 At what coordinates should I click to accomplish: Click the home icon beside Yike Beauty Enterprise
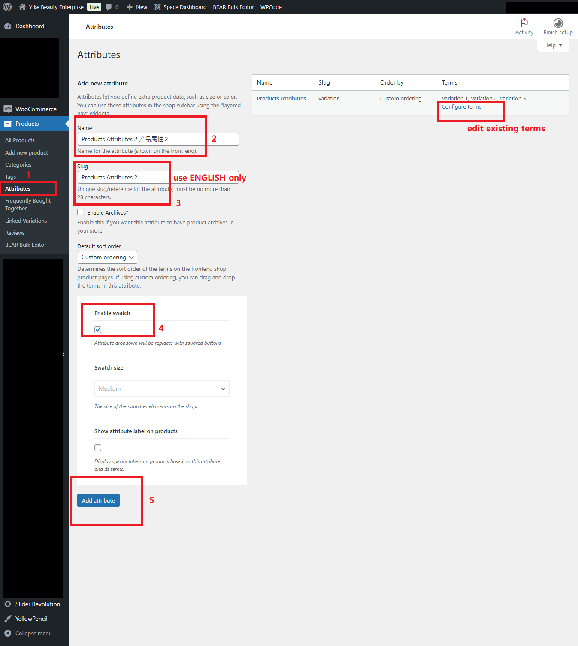[x=22, y=7]
